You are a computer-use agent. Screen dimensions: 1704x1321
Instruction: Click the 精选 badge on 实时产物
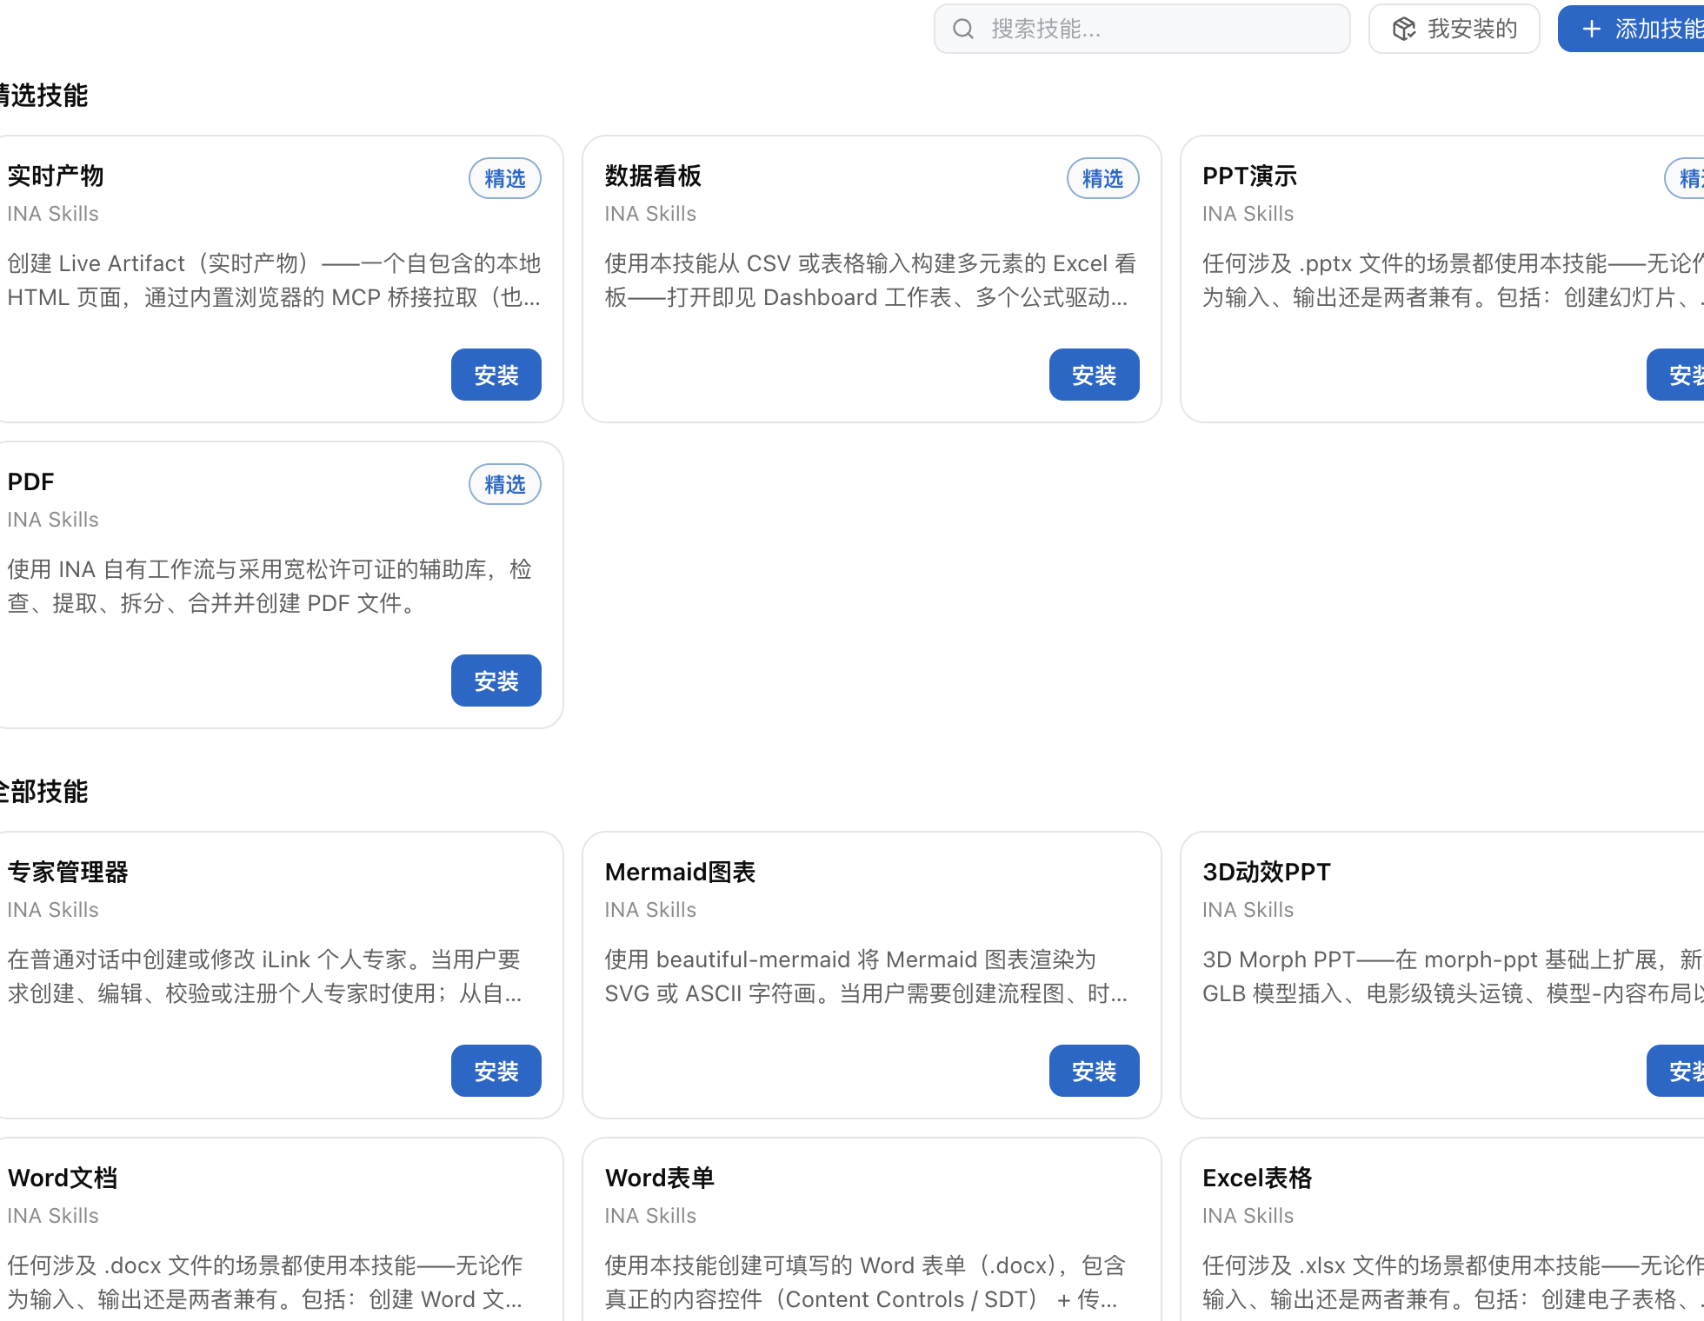tap(505, 178)
